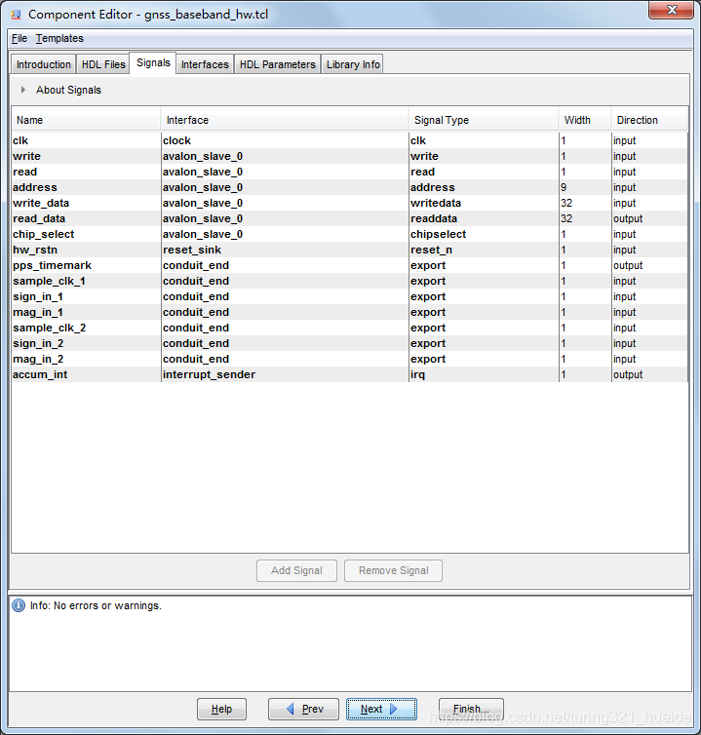Click the reset_n signal type cell

pos(484,250)
